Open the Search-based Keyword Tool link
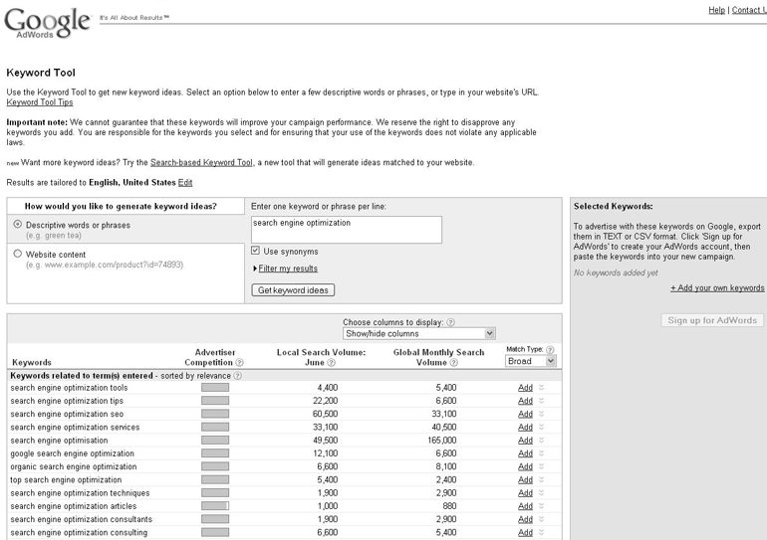This screenshot has height=540, width=767. pos(201,162)
